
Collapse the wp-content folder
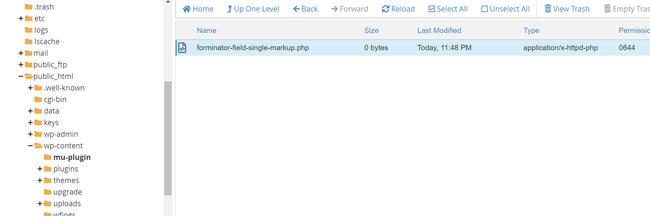click(30, 146)
